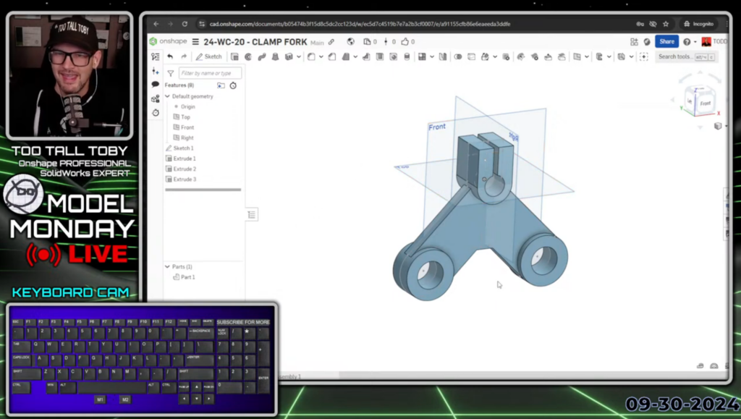Select Part 1 in the parts list
Image resolution: width=741 pixels, height=419 pixels.
(x=187, y=277)
